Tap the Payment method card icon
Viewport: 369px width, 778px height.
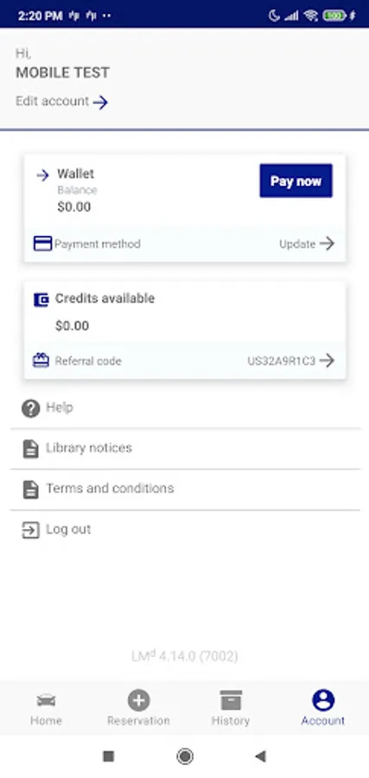[x=42, y=244]
